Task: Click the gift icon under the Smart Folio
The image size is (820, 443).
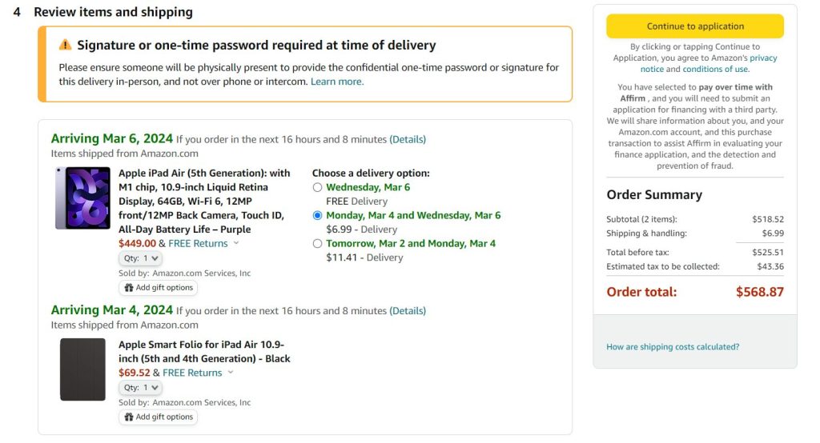Action: 128,417
